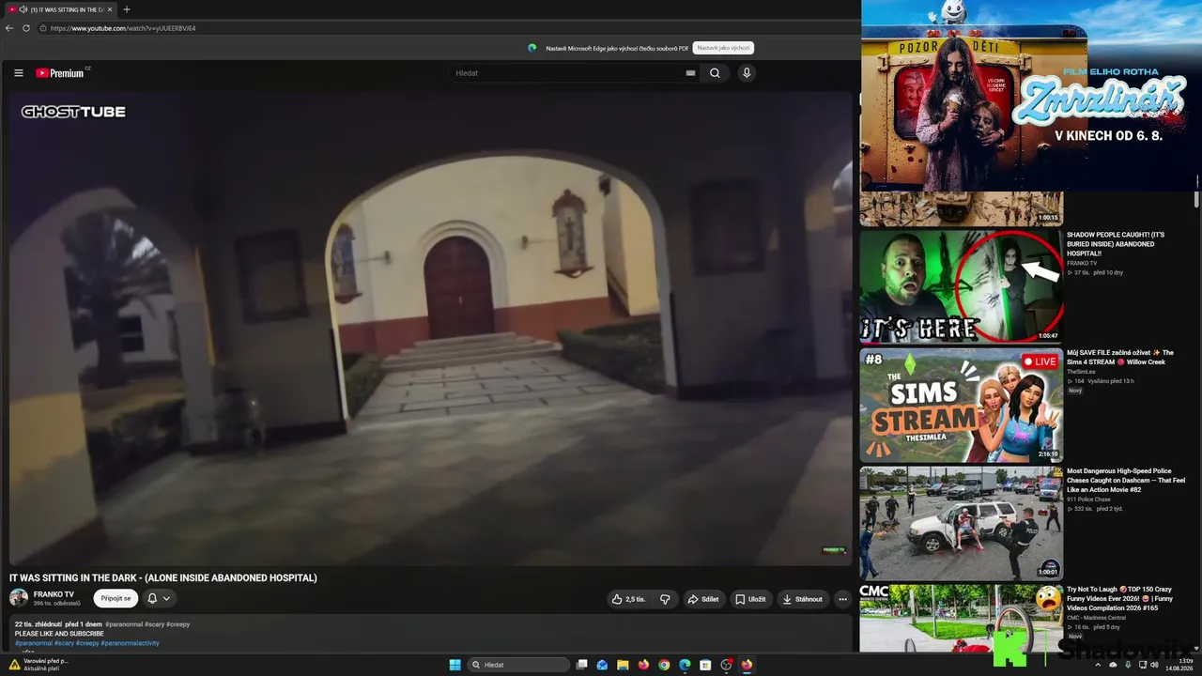The height and width of the screenshot is (676, 1202).
Task: Download video with 'Stáhnout' button
Action: [803, 599]
